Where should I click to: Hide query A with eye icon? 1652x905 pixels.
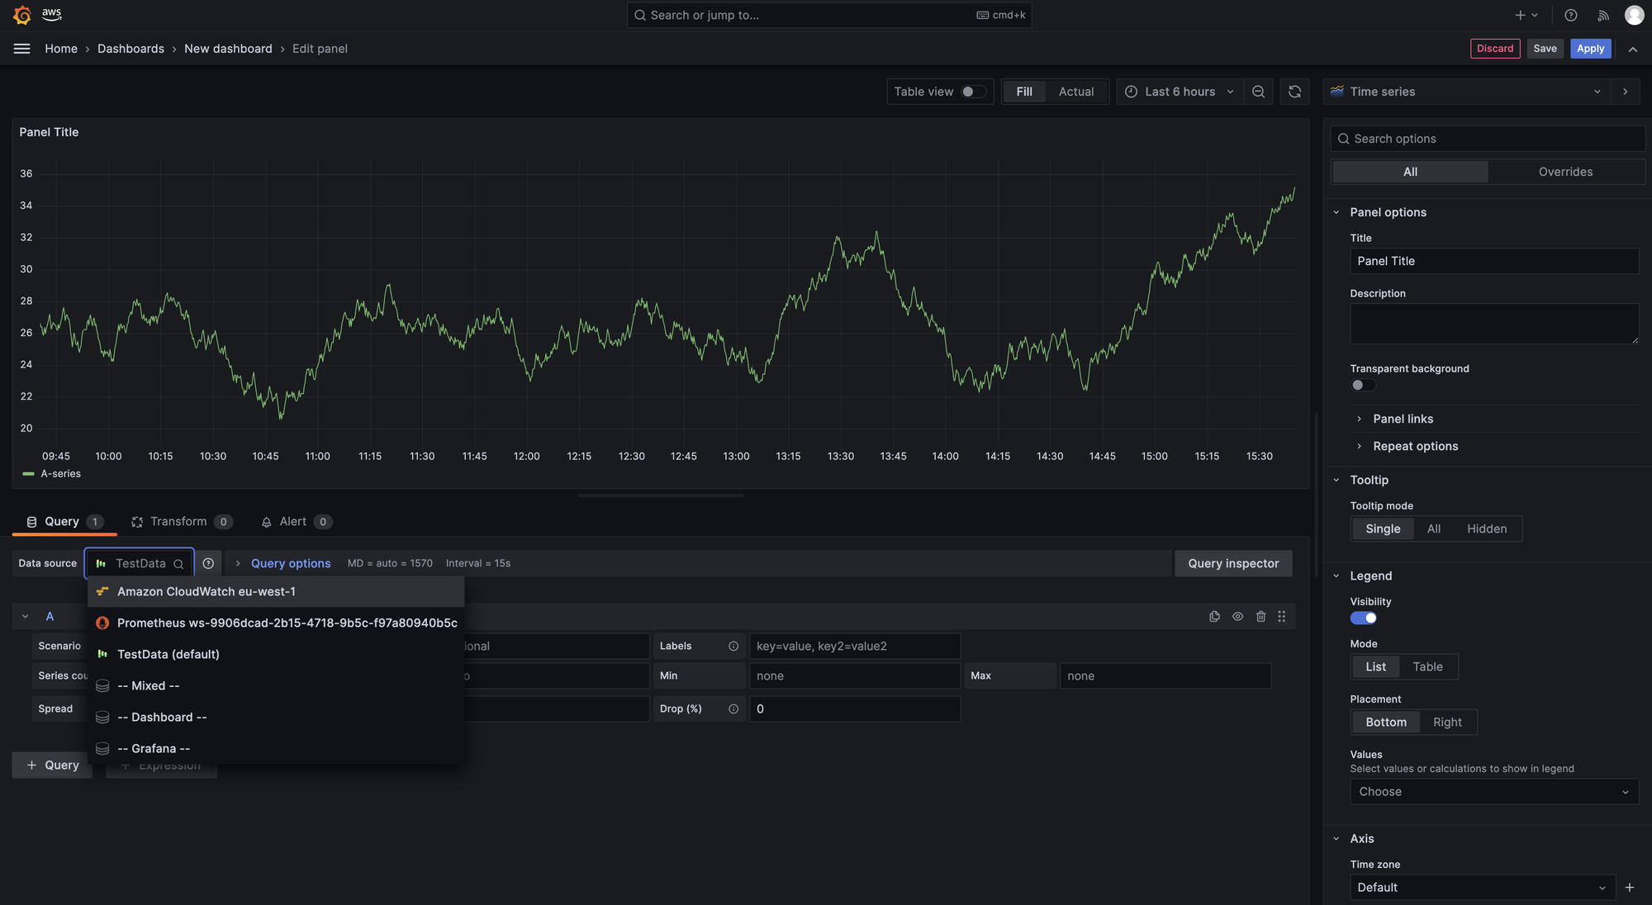click(x=1237, y=617)
